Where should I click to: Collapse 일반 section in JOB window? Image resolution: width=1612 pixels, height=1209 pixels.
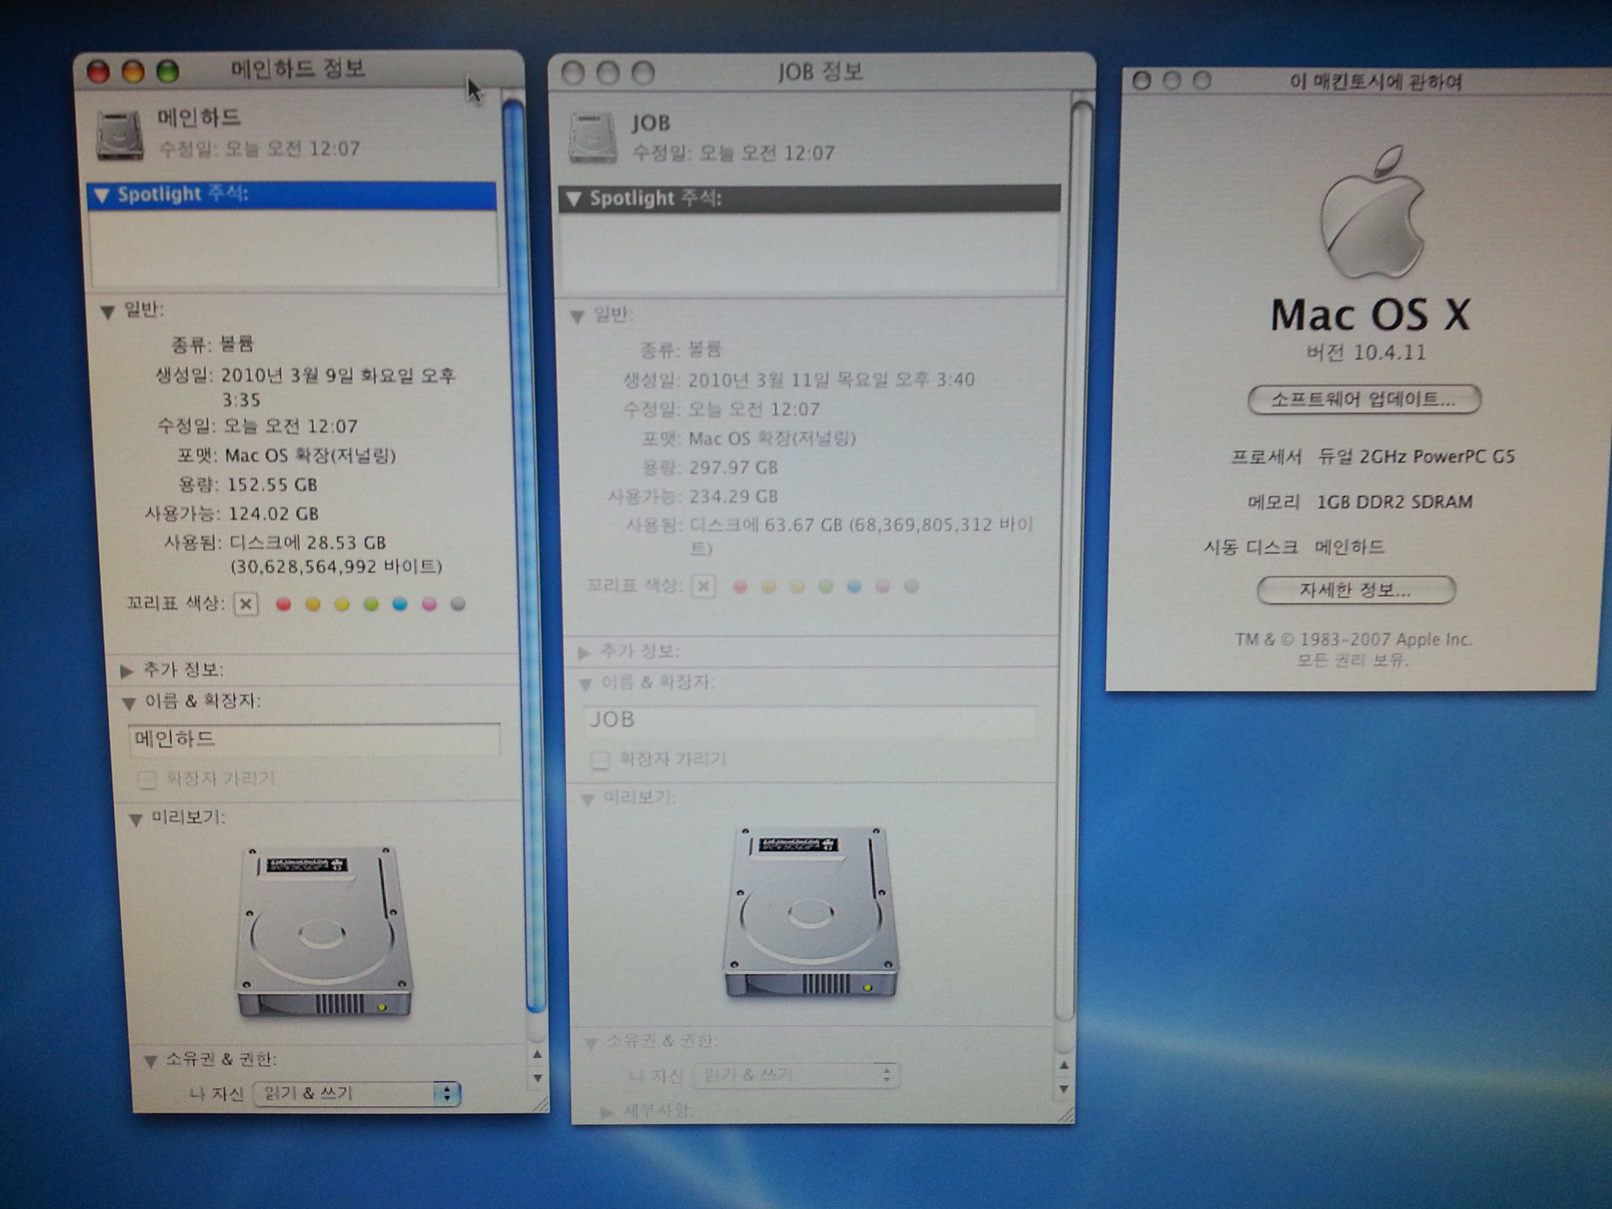tap(577, 316)
